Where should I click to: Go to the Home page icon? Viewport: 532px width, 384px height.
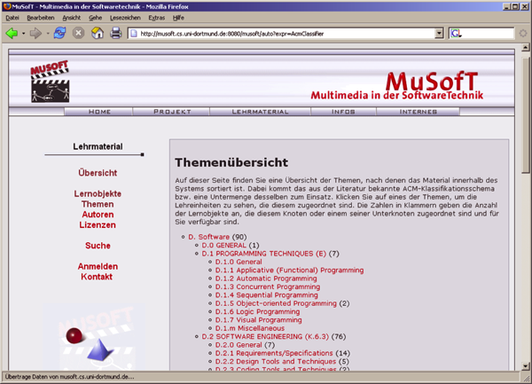point(98,33)
